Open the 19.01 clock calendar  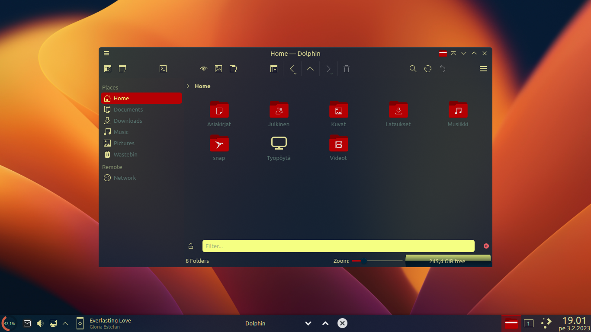[574, 323]
